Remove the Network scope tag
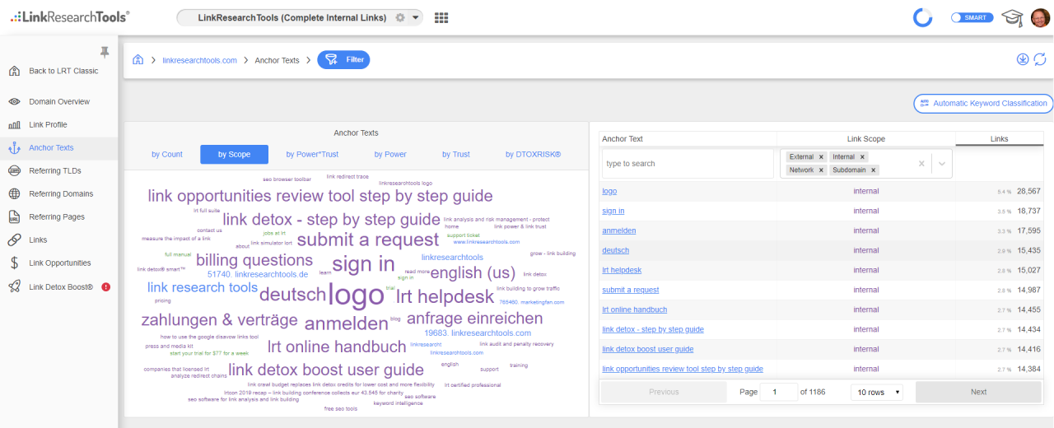1054x428 pixels. 821,170
